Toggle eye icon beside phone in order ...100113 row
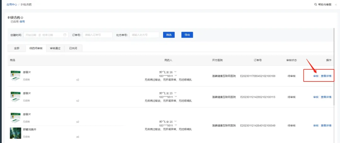The height and width of the screenshot is (143, 340). pos(176,97)
